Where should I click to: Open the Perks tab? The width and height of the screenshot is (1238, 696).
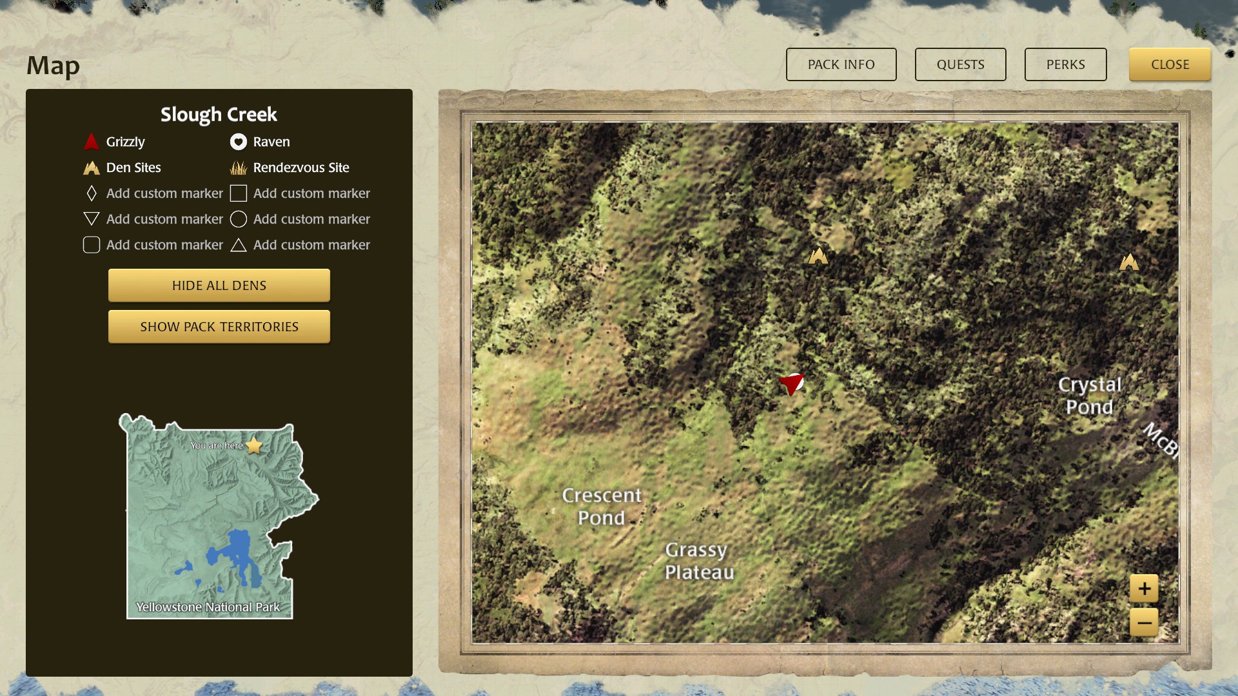(1065, 64)
